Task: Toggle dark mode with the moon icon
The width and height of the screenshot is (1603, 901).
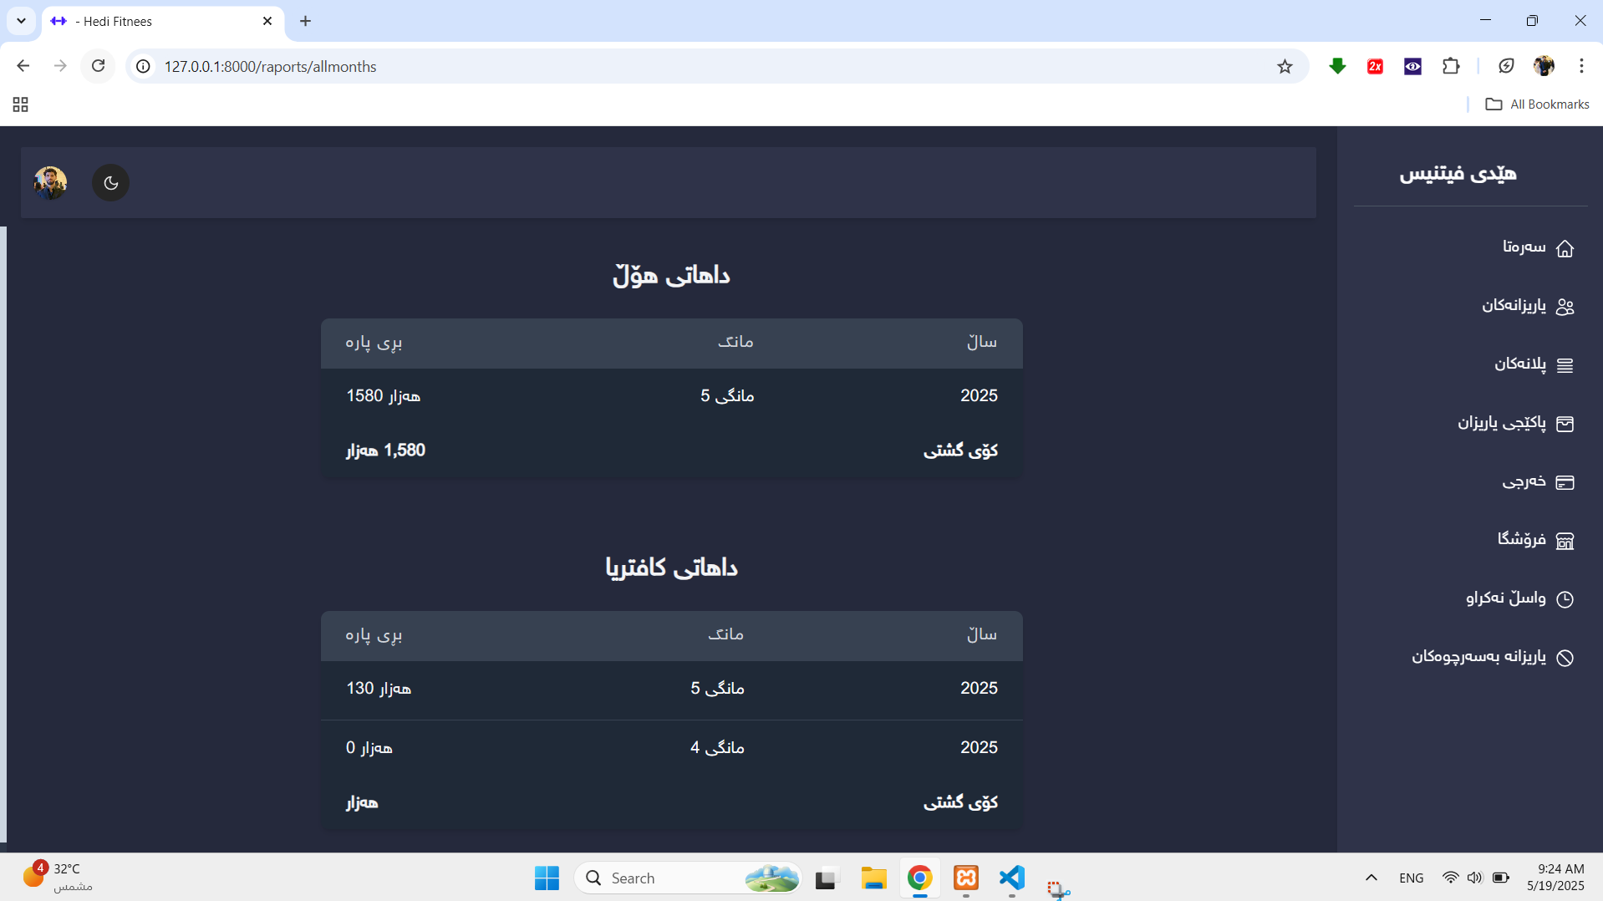Action: click(110, 183)
